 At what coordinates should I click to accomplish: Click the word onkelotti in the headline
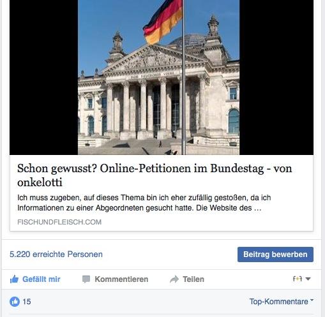coord(40,182)
